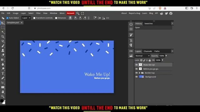
Task: Switch to the Channels tab
Action: [148, 51]
